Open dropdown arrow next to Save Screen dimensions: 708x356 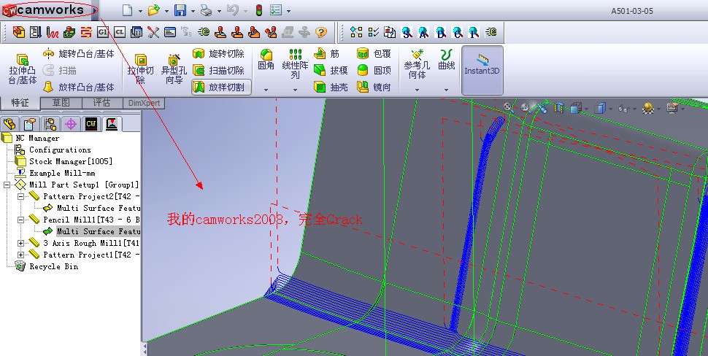[x=193, y=11]
